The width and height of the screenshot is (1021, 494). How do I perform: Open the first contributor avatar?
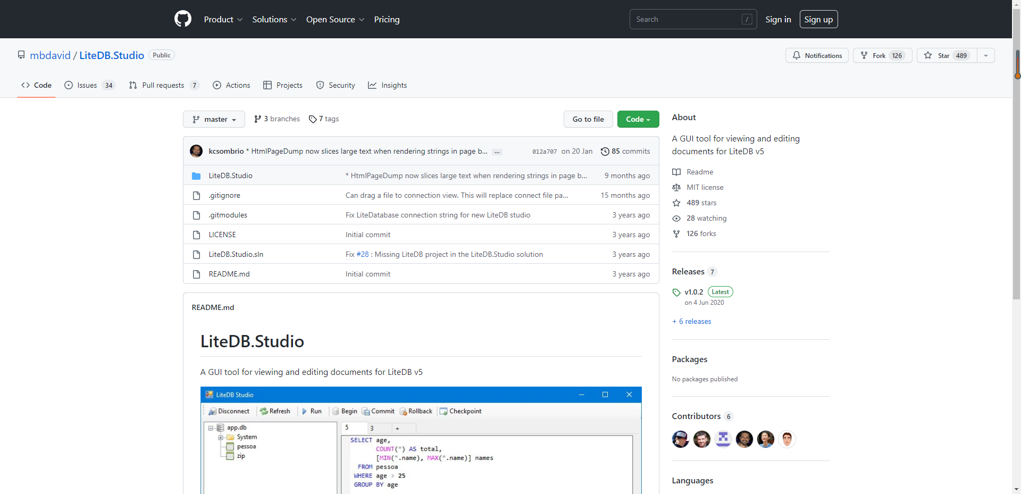(x=681, y=439)
